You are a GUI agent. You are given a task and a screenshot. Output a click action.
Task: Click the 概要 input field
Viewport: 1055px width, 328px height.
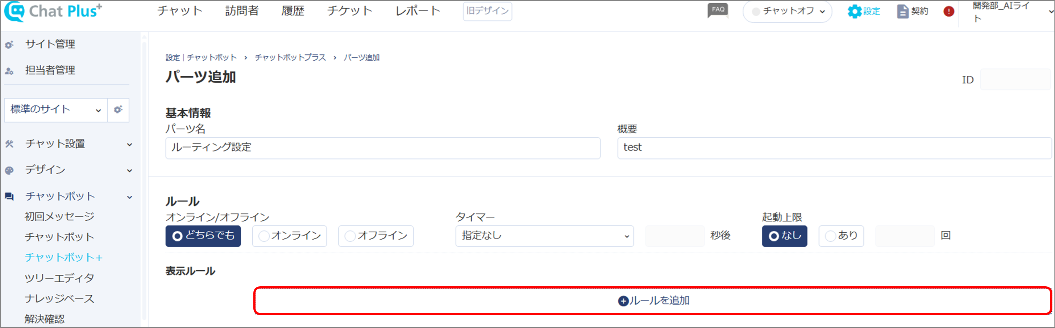[x=834, y=148]
